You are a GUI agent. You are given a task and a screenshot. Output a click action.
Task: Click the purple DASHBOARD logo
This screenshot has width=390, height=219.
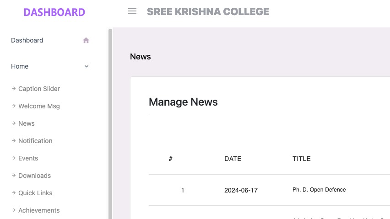(x=54, y=12)
